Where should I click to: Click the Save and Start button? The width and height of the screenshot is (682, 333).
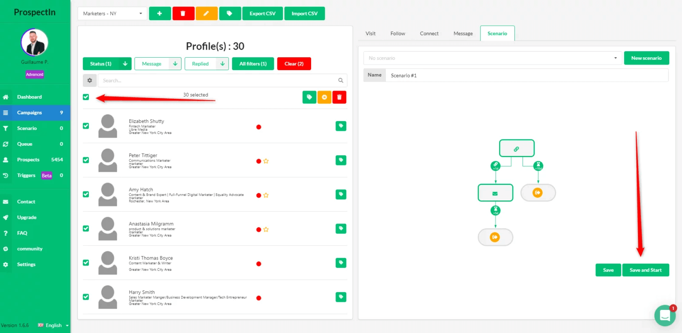coord(645,270)
